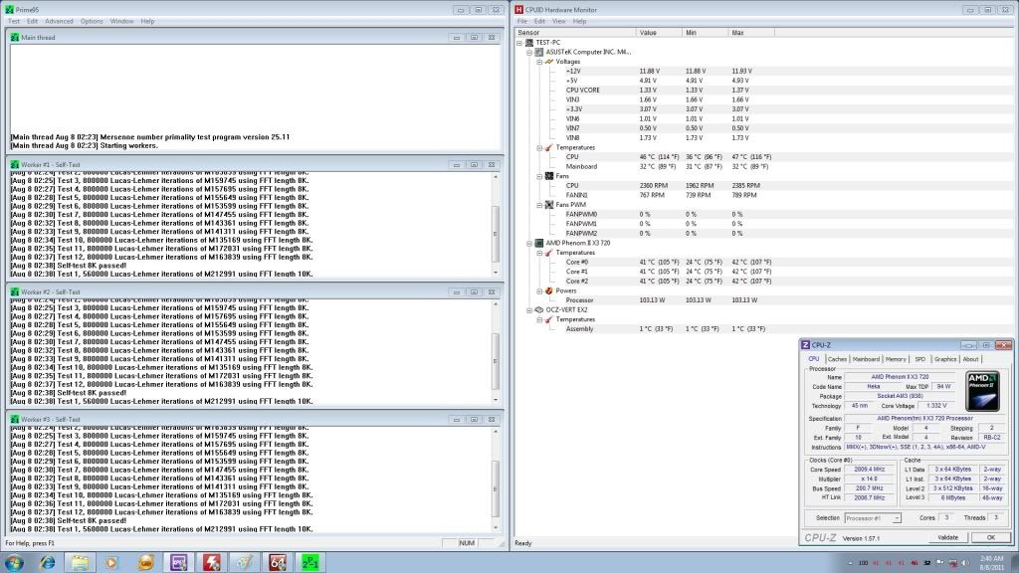Click the Main thread window icon

coord(15,38)
